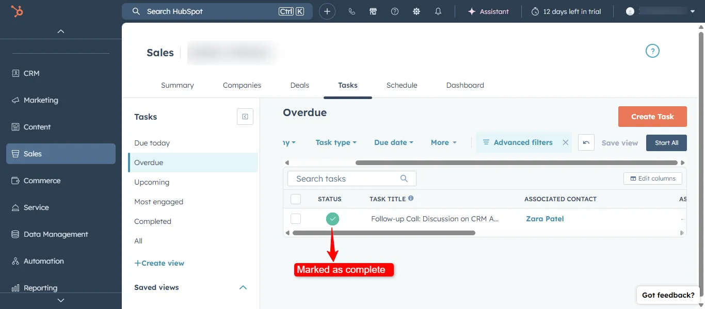Open the Assistant sparkle button
This screenshot has height=309, width=705.
coord(488,11)
